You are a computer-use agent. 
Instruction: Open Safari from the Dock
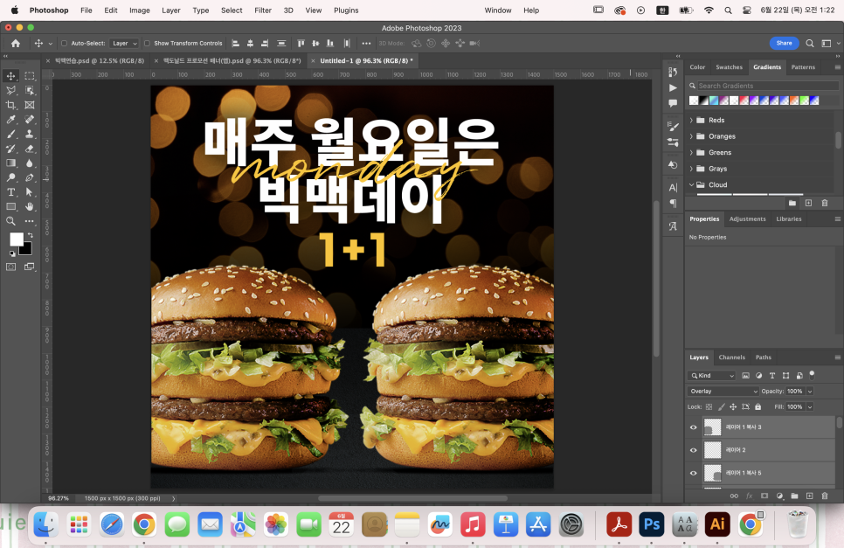pyautogui.click(x=112, y=524)
